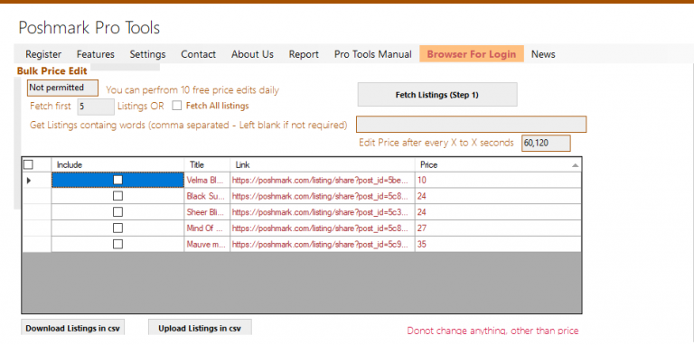Check Include for the Black Su... listing

(117, 196)
